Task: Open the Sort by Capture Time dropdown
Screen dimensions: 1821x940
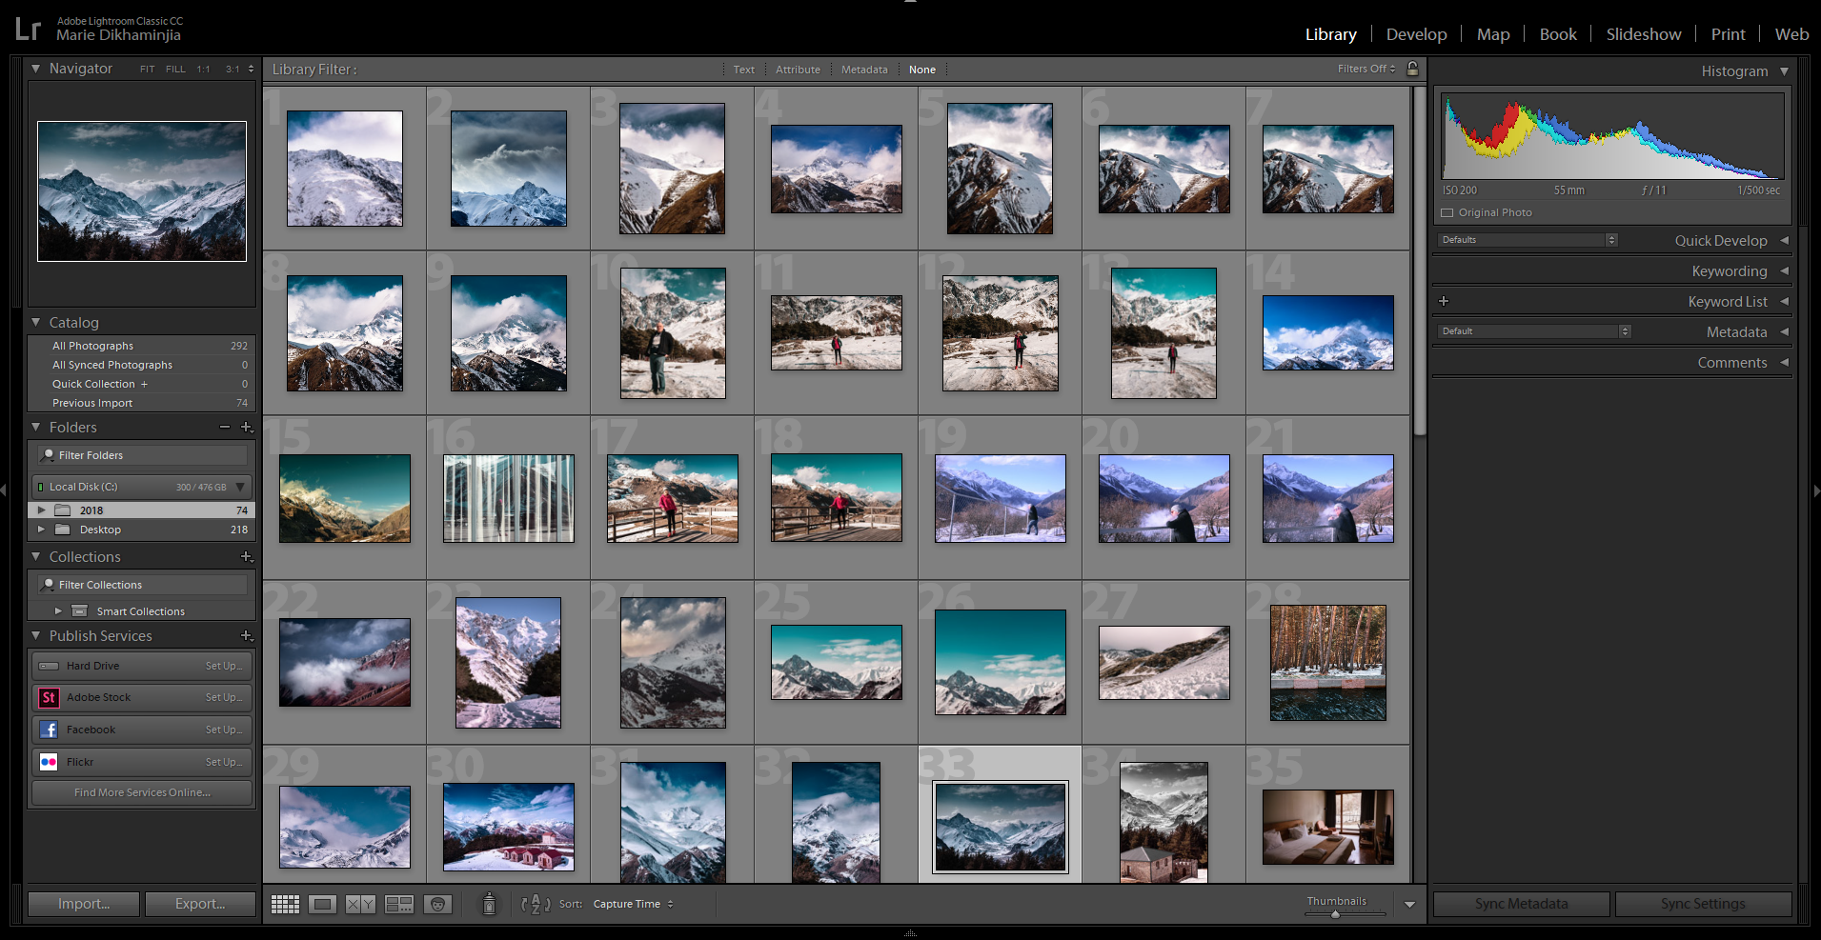Action: coord(633,904)
